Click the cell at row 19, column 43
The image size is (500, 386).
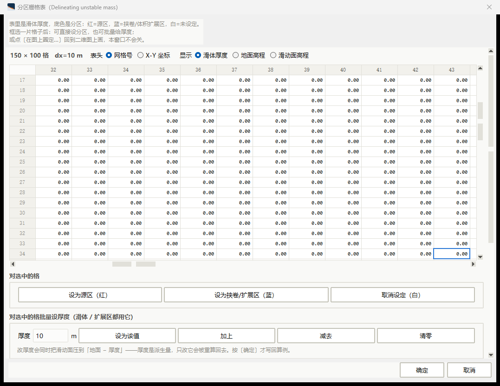[x=452, y=100]
